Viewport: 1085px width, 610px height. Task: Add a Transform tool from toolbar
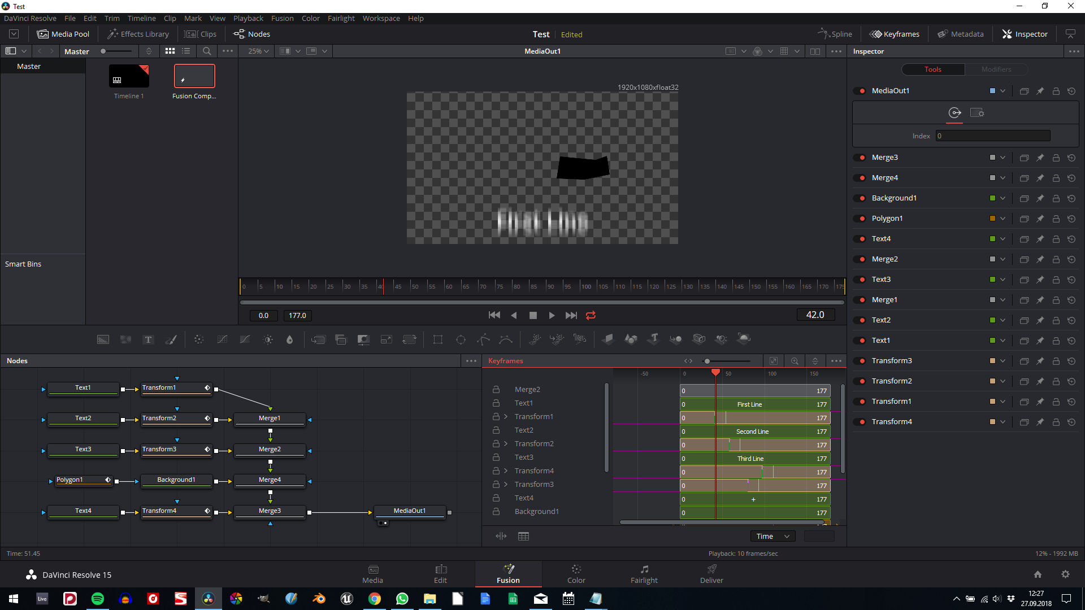tap(409, 339)
